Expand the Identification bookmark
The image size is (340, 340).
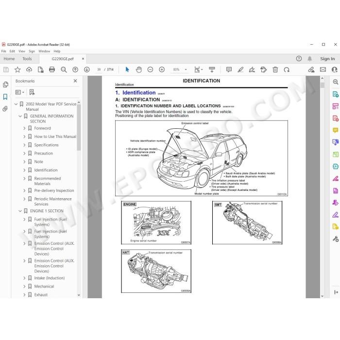coord(24,170)
